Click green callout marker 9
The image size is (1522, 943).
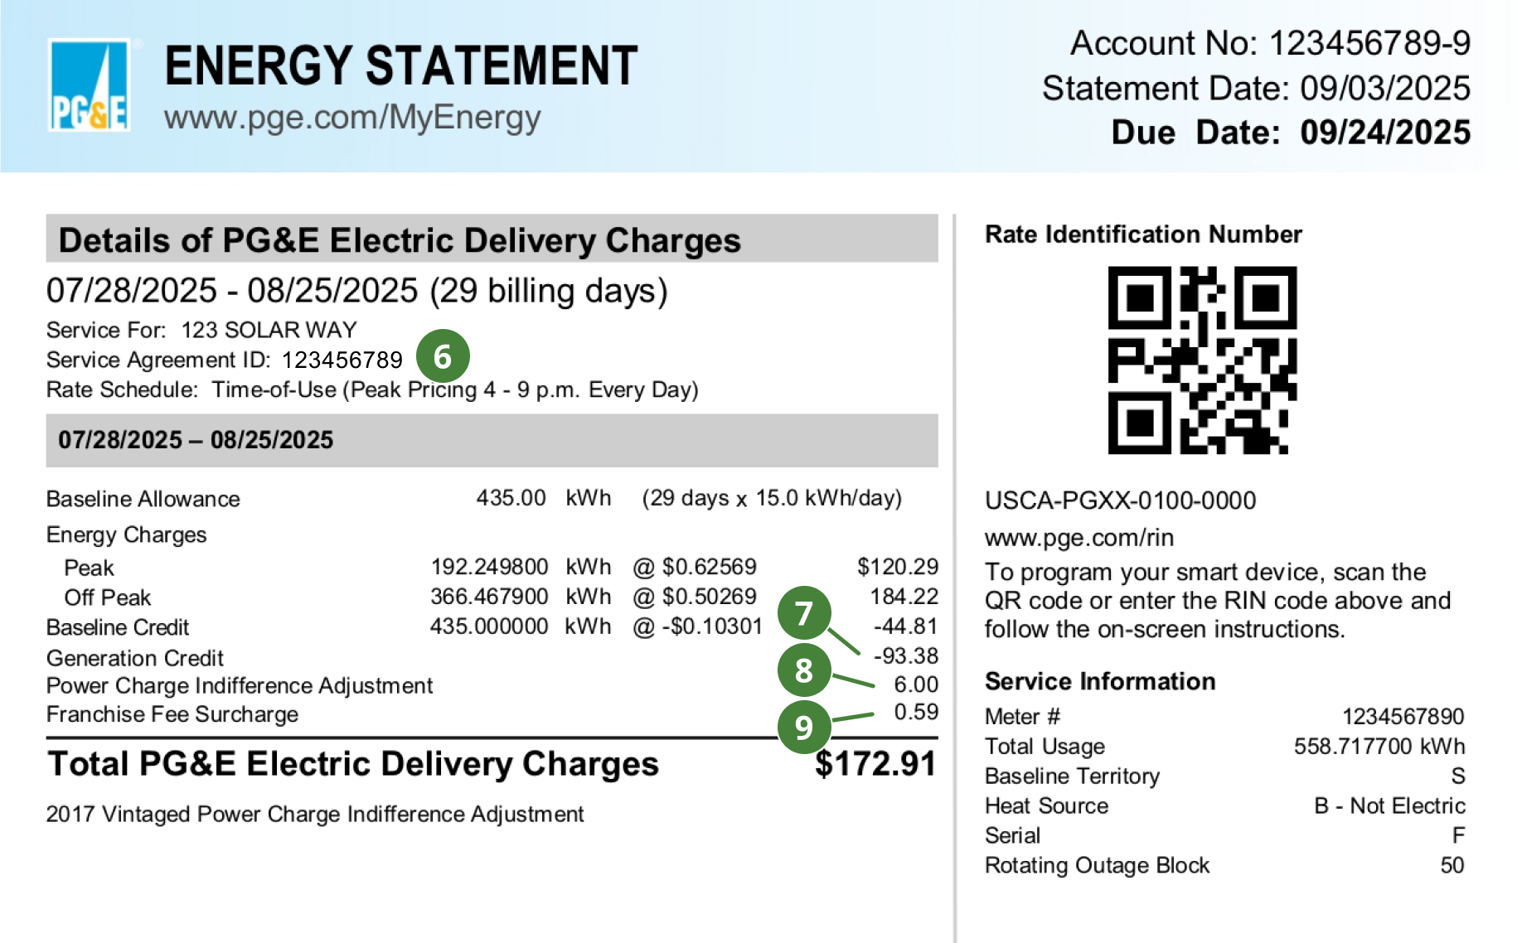pos(804,727)
